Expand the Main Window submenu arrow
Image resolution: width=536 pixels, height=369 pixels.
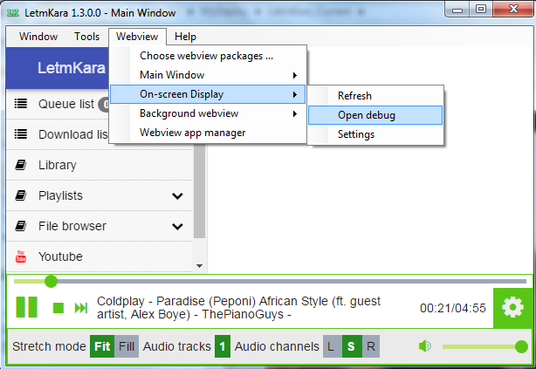[295, 75]
